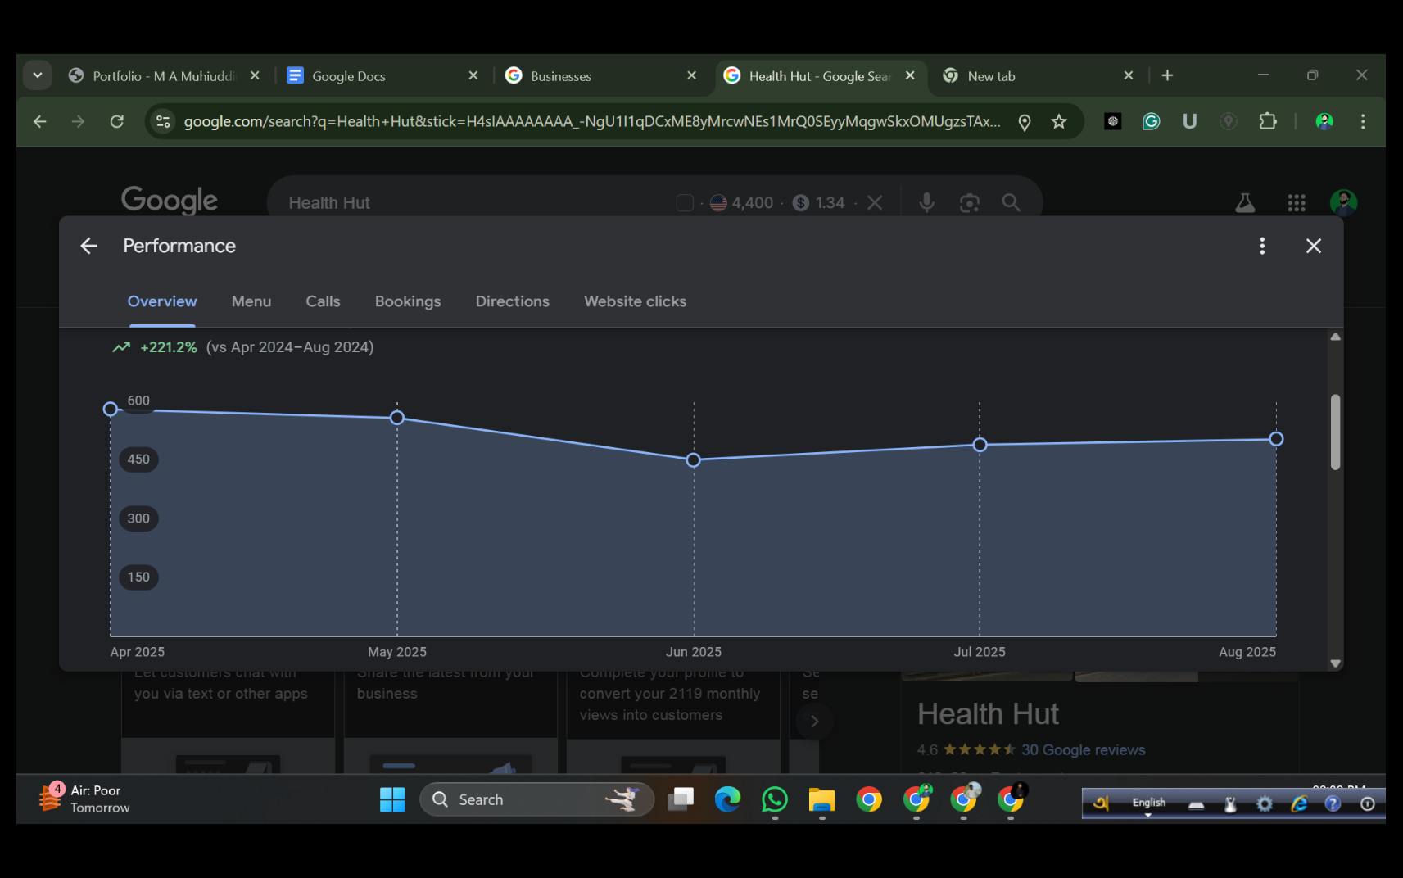1403x878 pixels.
Task: Launch WhatsApp from the taskbar
Action: [774, 799]
